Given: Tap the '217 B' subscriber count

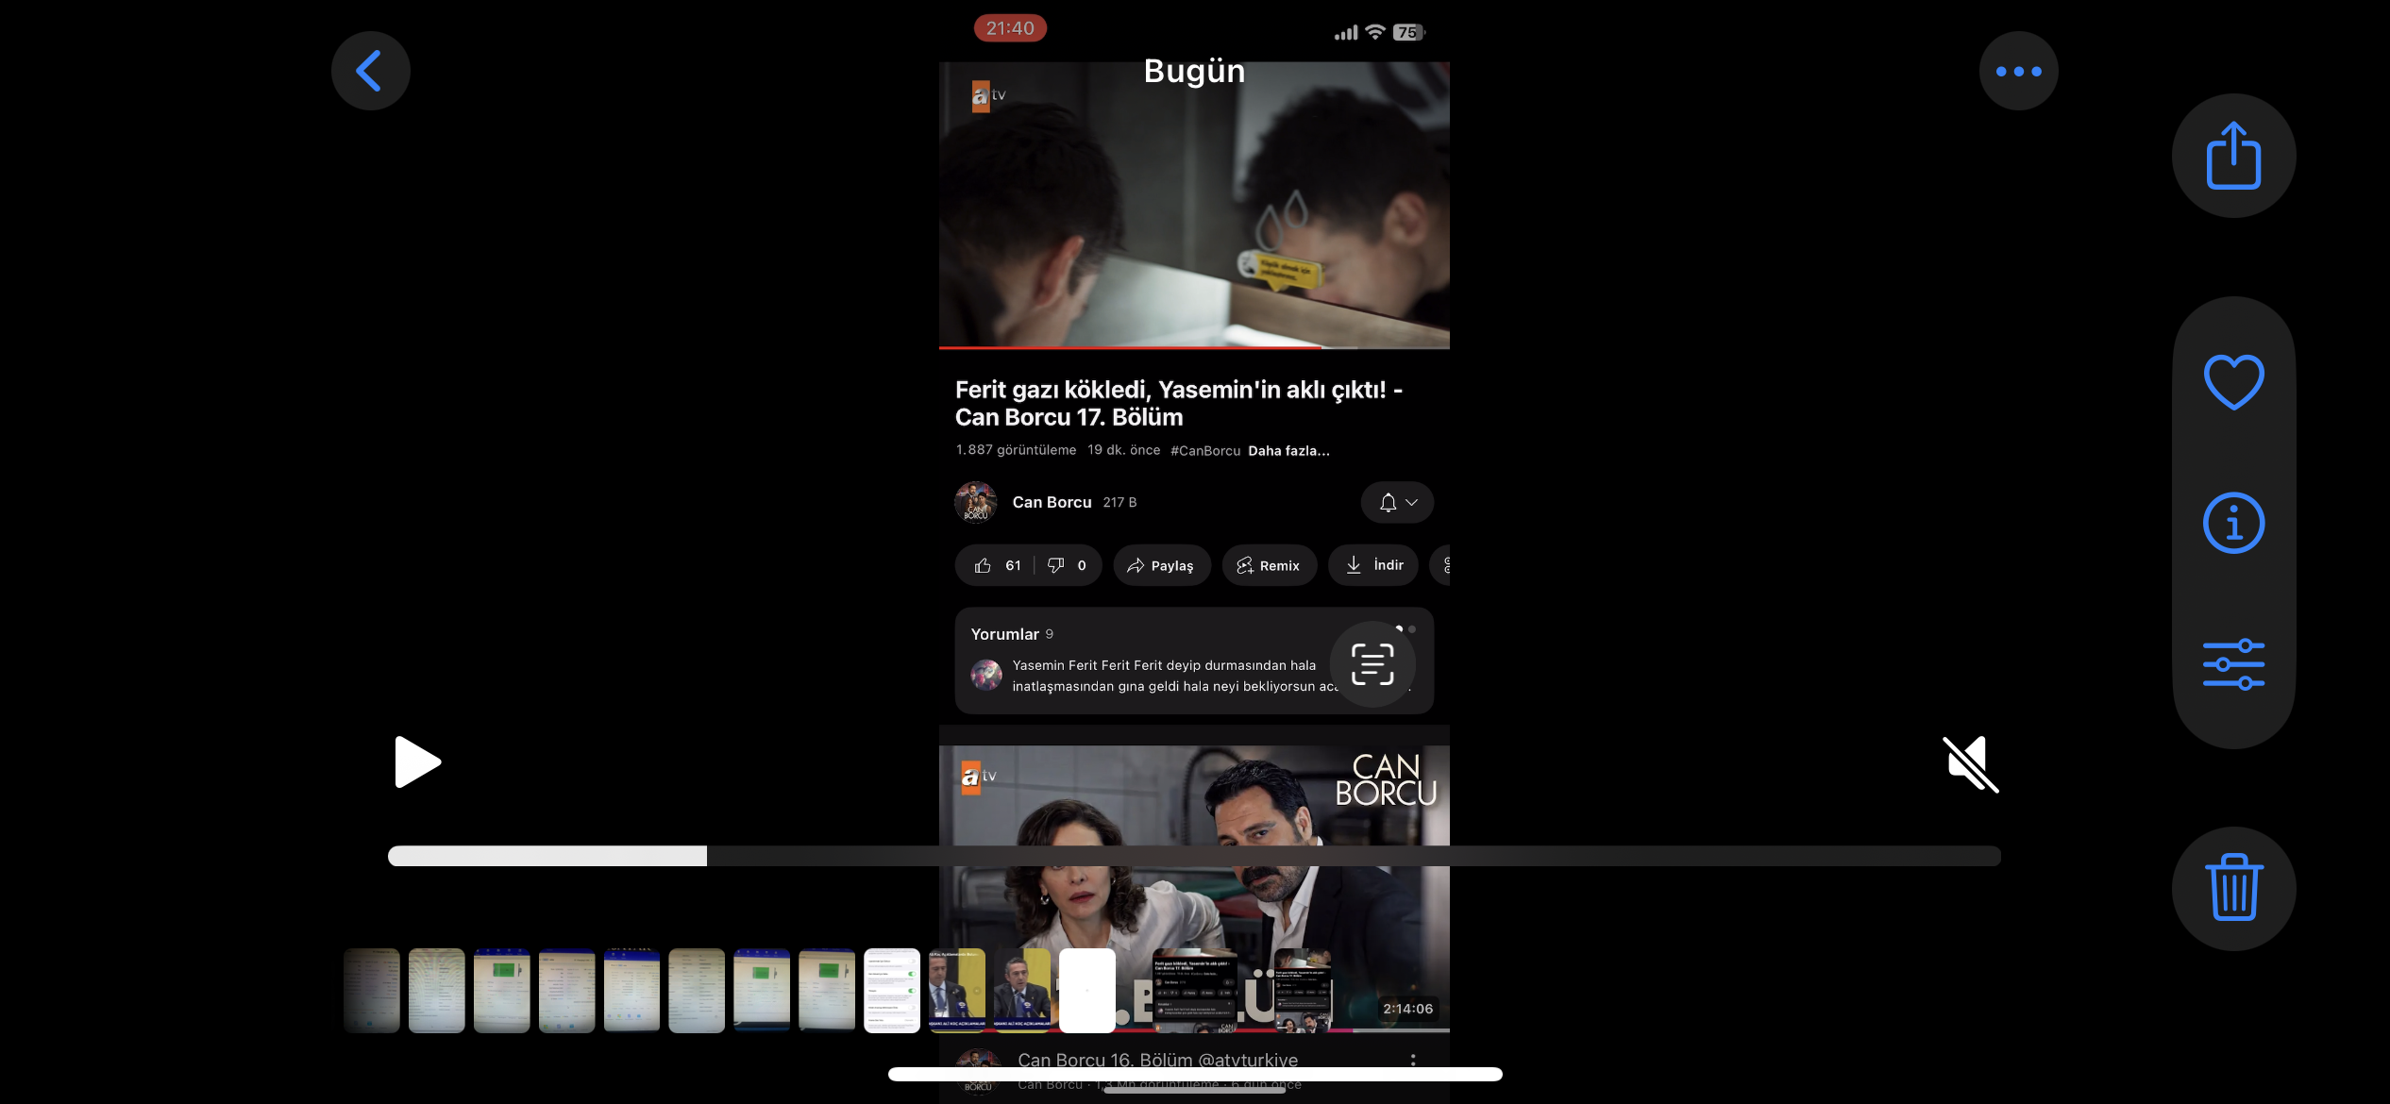Looking at the screenshot, I should pos(1119,503).
